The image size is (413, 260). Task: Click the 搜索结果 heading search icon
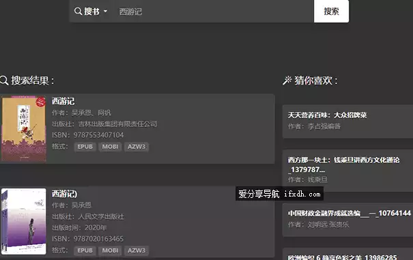pyautogui.click(x=4, y=81)
